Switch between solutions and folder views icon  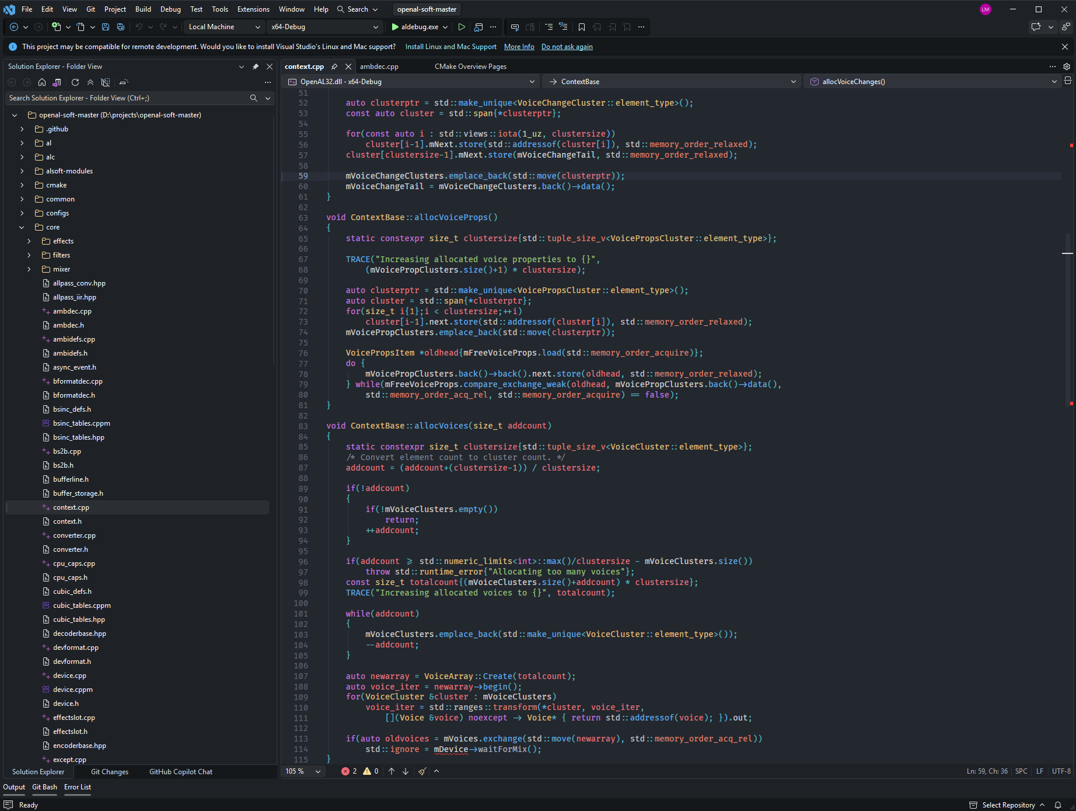coord(57,82)
